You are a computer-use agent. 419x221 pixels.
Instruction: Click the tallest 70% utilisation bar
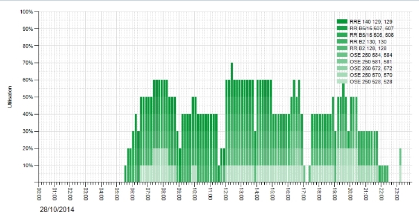click(232, 122)
